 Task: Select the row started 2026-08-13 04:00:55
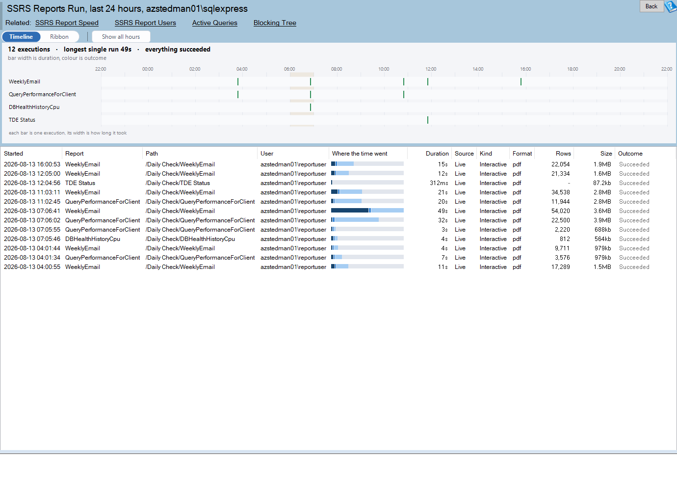coord(338,267)
